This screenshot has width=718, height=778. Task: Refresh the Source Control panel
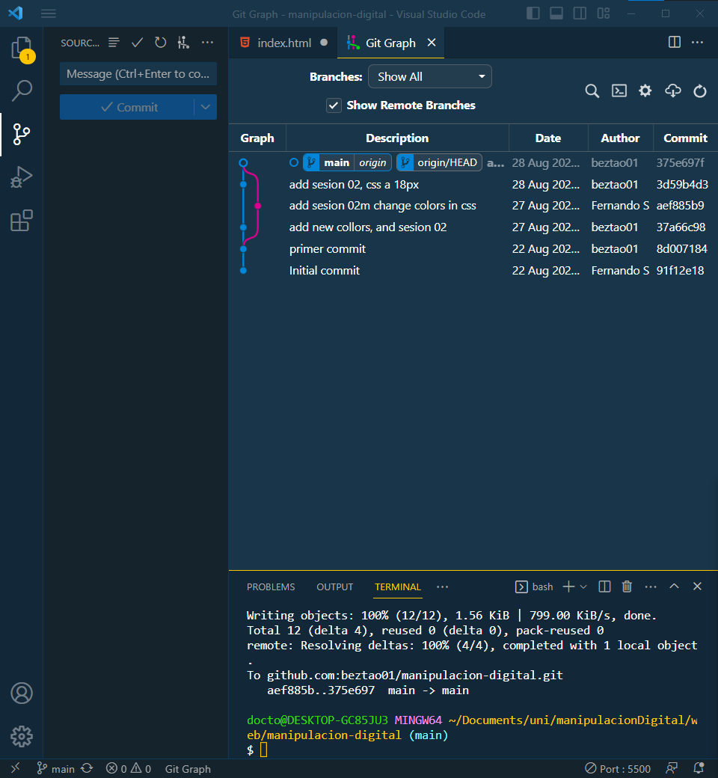160,43
